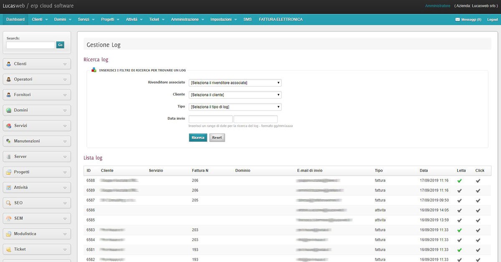Viewport: 501px width, 262px height.
Task: Click the Progetti folder icon in sidebar
Action: 9,172
